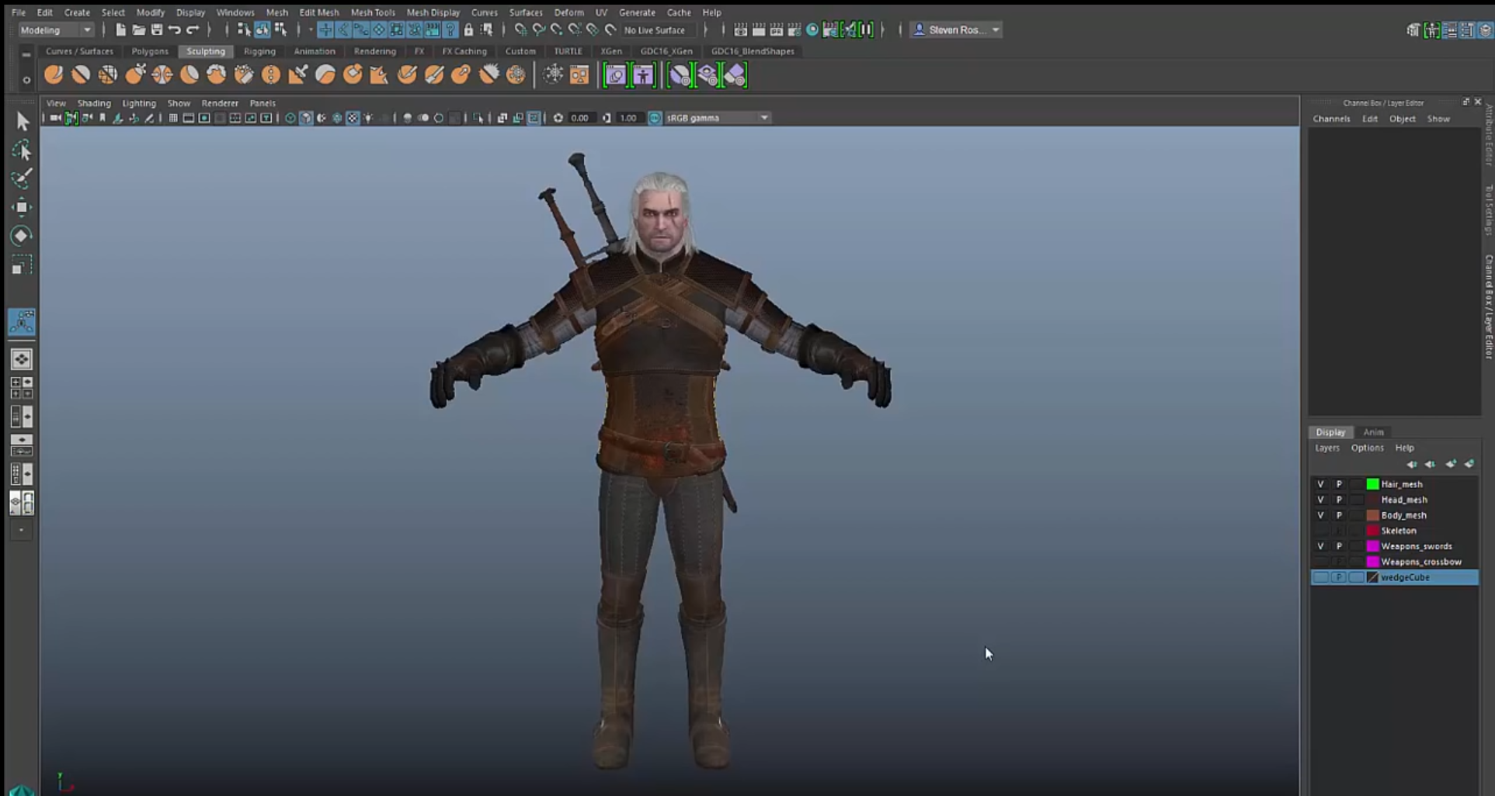Undo the last action
This screenshot has height=796, width=1495.
[175, 29]
